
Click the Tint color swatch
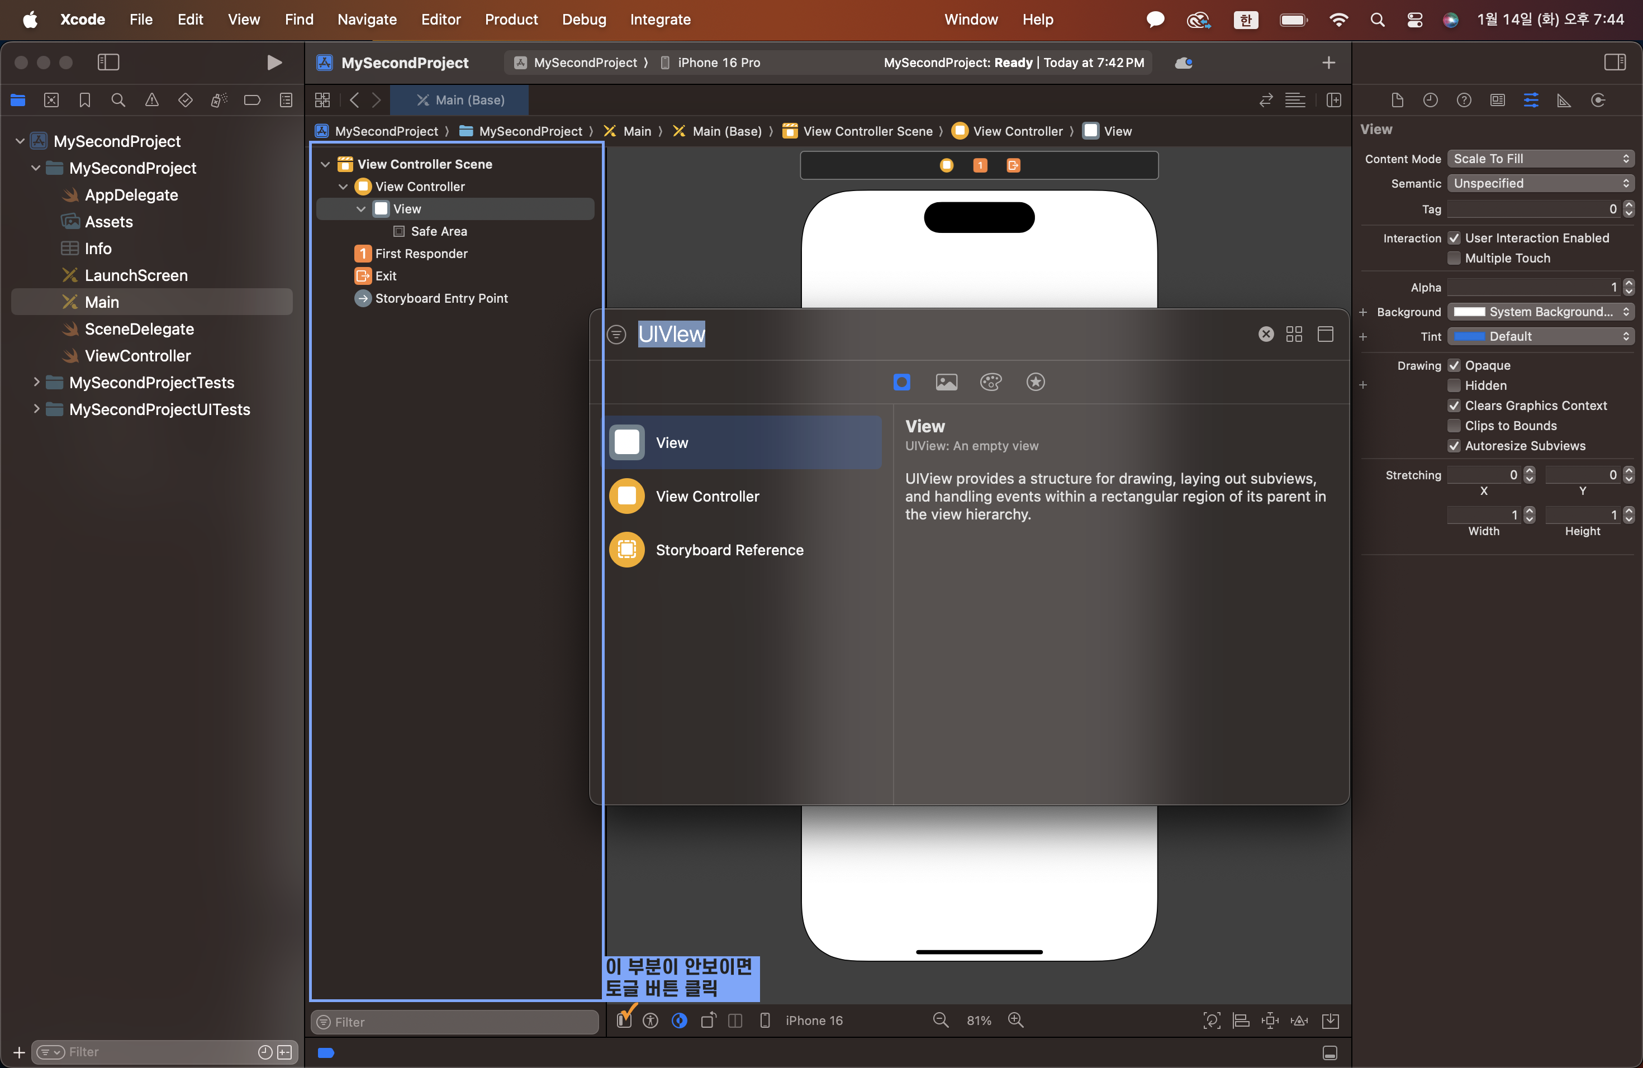(x=1469, y=336)
